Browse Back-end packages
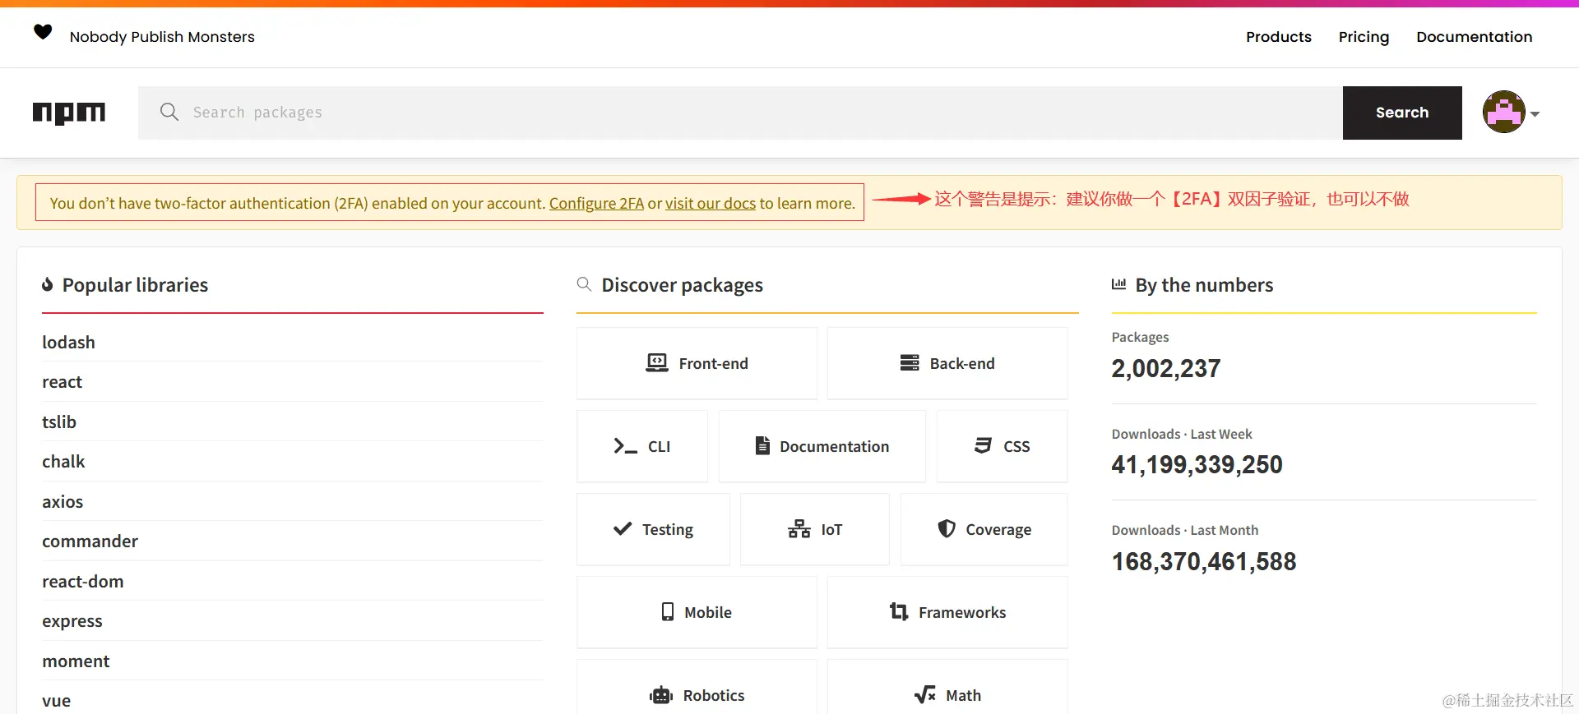Image resolution: width=1579 pixels, height=714 pixels. pos(947,363)
